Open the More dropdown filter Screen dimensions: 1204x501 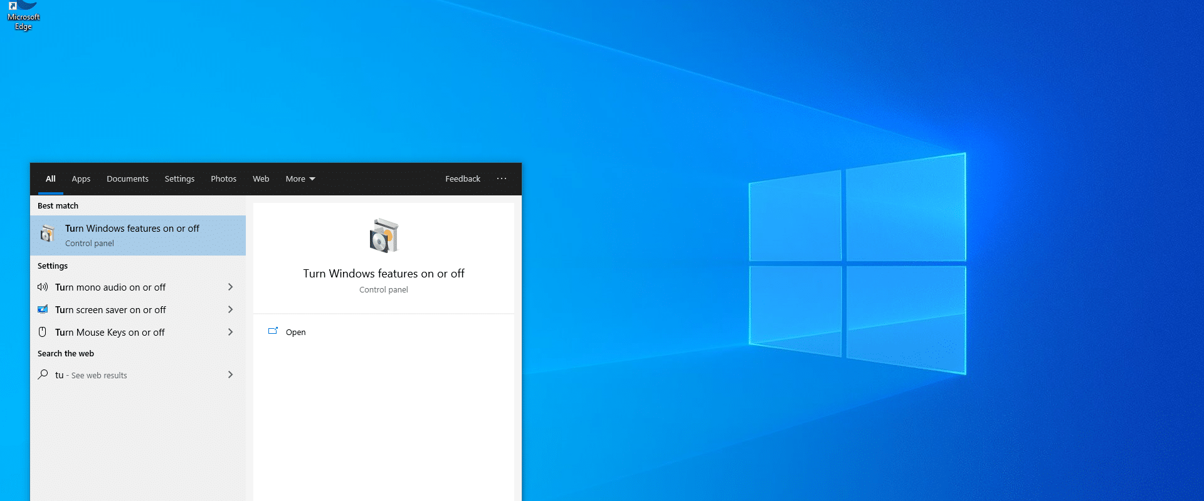(x=300, y=179)
